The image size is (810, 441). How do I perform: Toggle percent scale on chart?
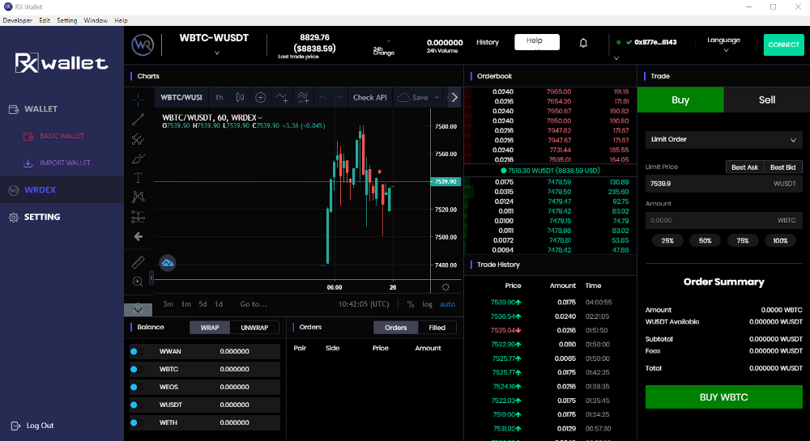pos(410,304)
